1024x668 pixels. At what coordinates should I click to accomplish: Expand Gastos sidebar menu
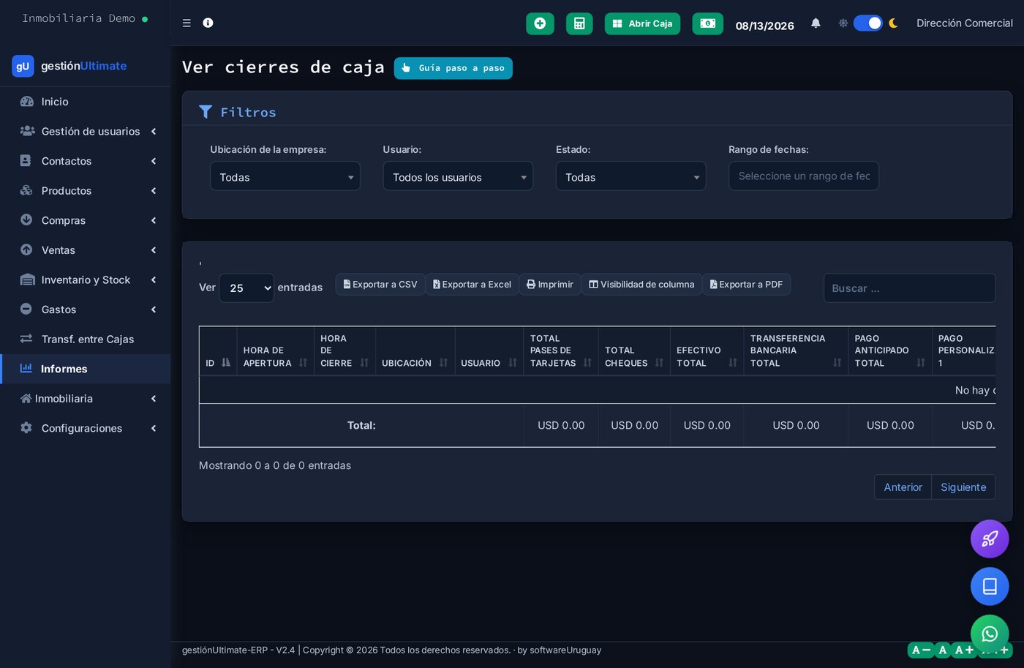pos(85,309)
